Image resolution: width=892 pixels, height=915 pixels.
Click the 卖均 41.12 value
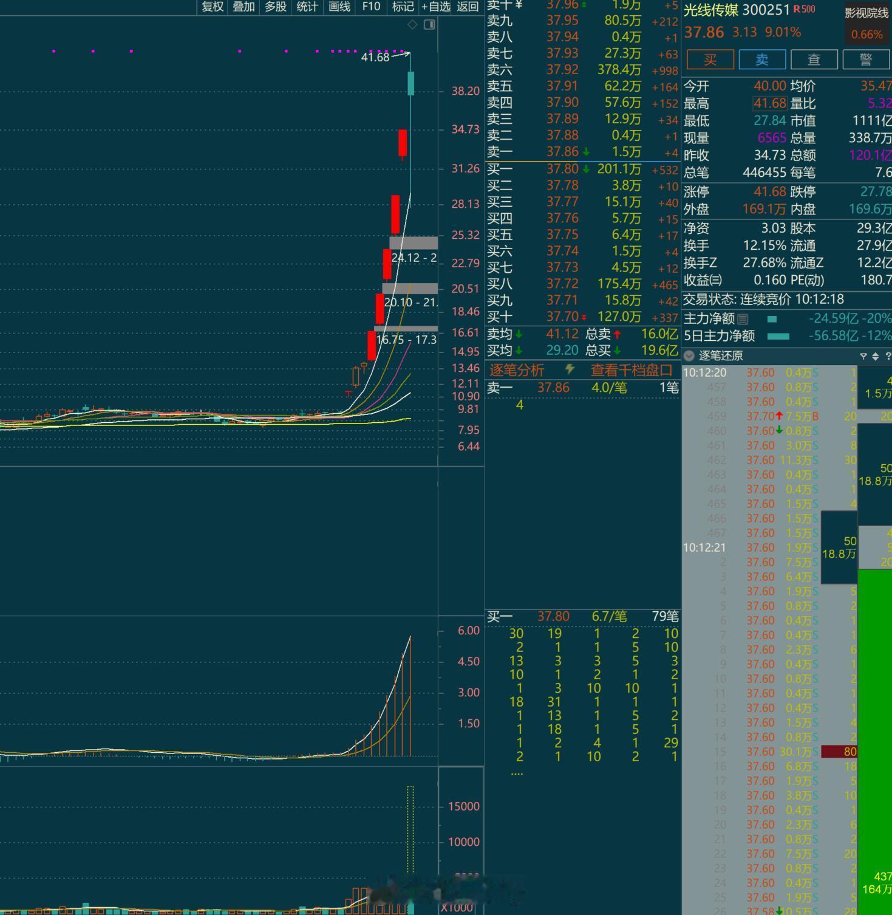coord(562,334)
